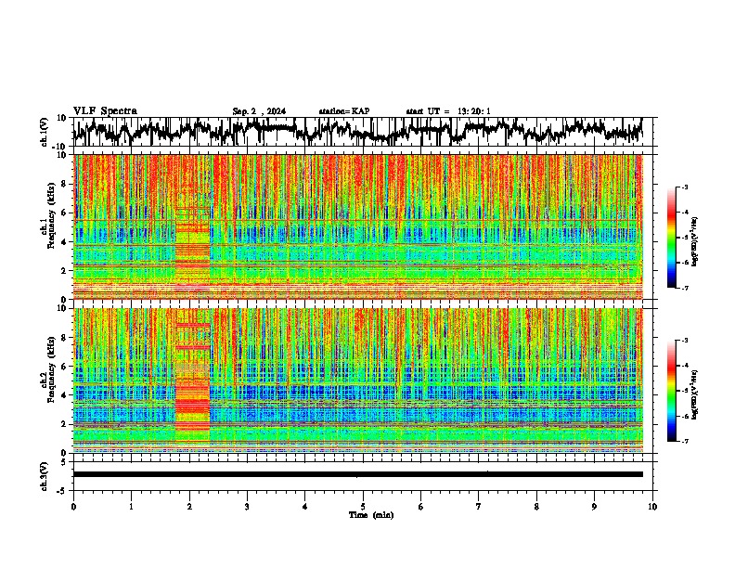735x568 pixels.
Task: Click time axis tick label "1"
Action: pos(131,507)
